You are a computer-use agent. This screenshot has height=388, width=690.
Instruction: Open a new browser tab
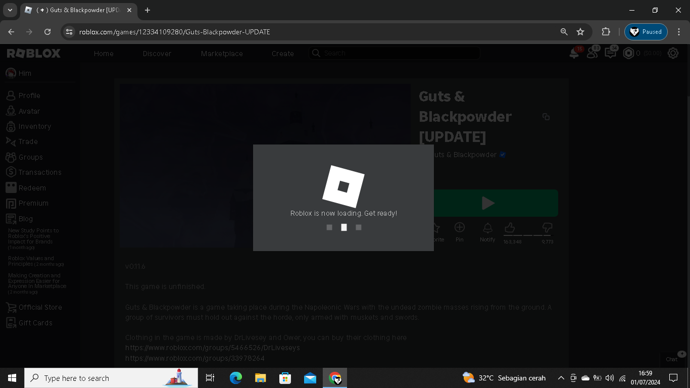(x=147, y=10)
